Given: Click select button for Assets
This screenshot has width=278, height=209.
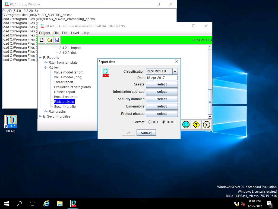Looking at the screenshot, I should pos(162,84).
